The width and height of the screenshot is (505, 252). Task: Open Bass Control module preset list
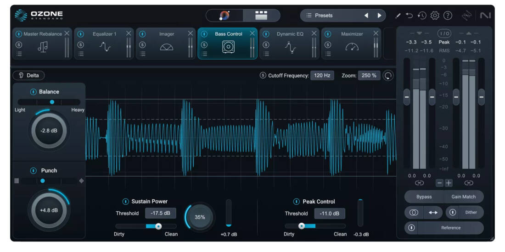204,54
